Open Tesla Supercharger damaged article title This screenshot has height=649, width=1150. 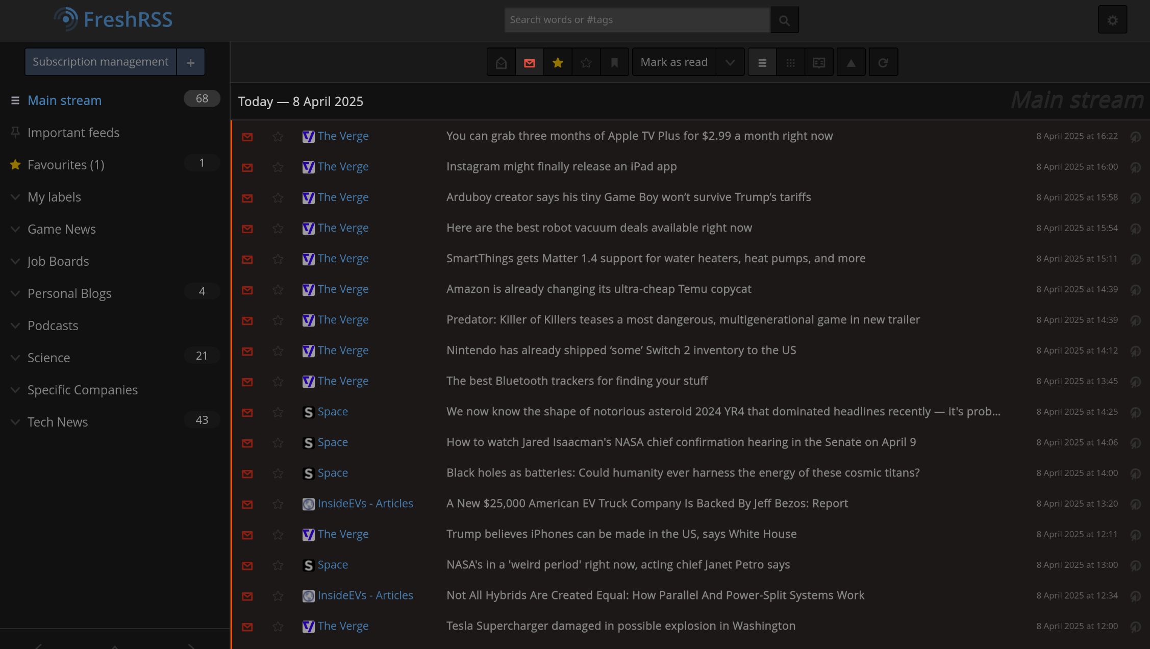pyautogui.click(x=620, y=626)
